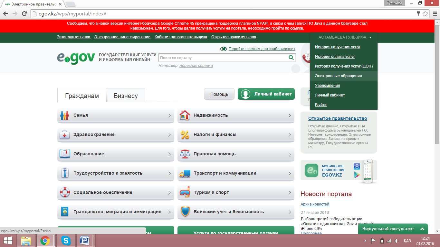Click the browser reload button
The height and width of the screenshot is (247, 440).
click(x=24, y=14)
